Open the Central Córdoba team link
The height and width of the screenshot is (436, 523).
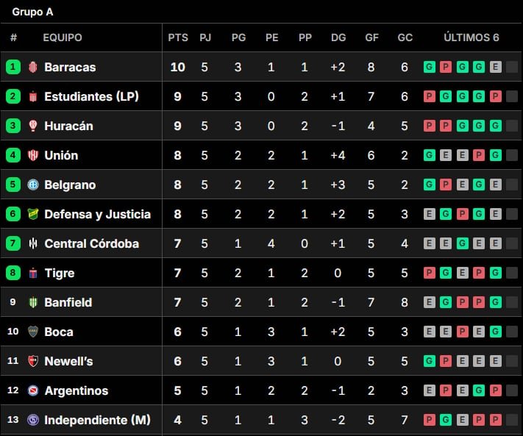(91, 243)
